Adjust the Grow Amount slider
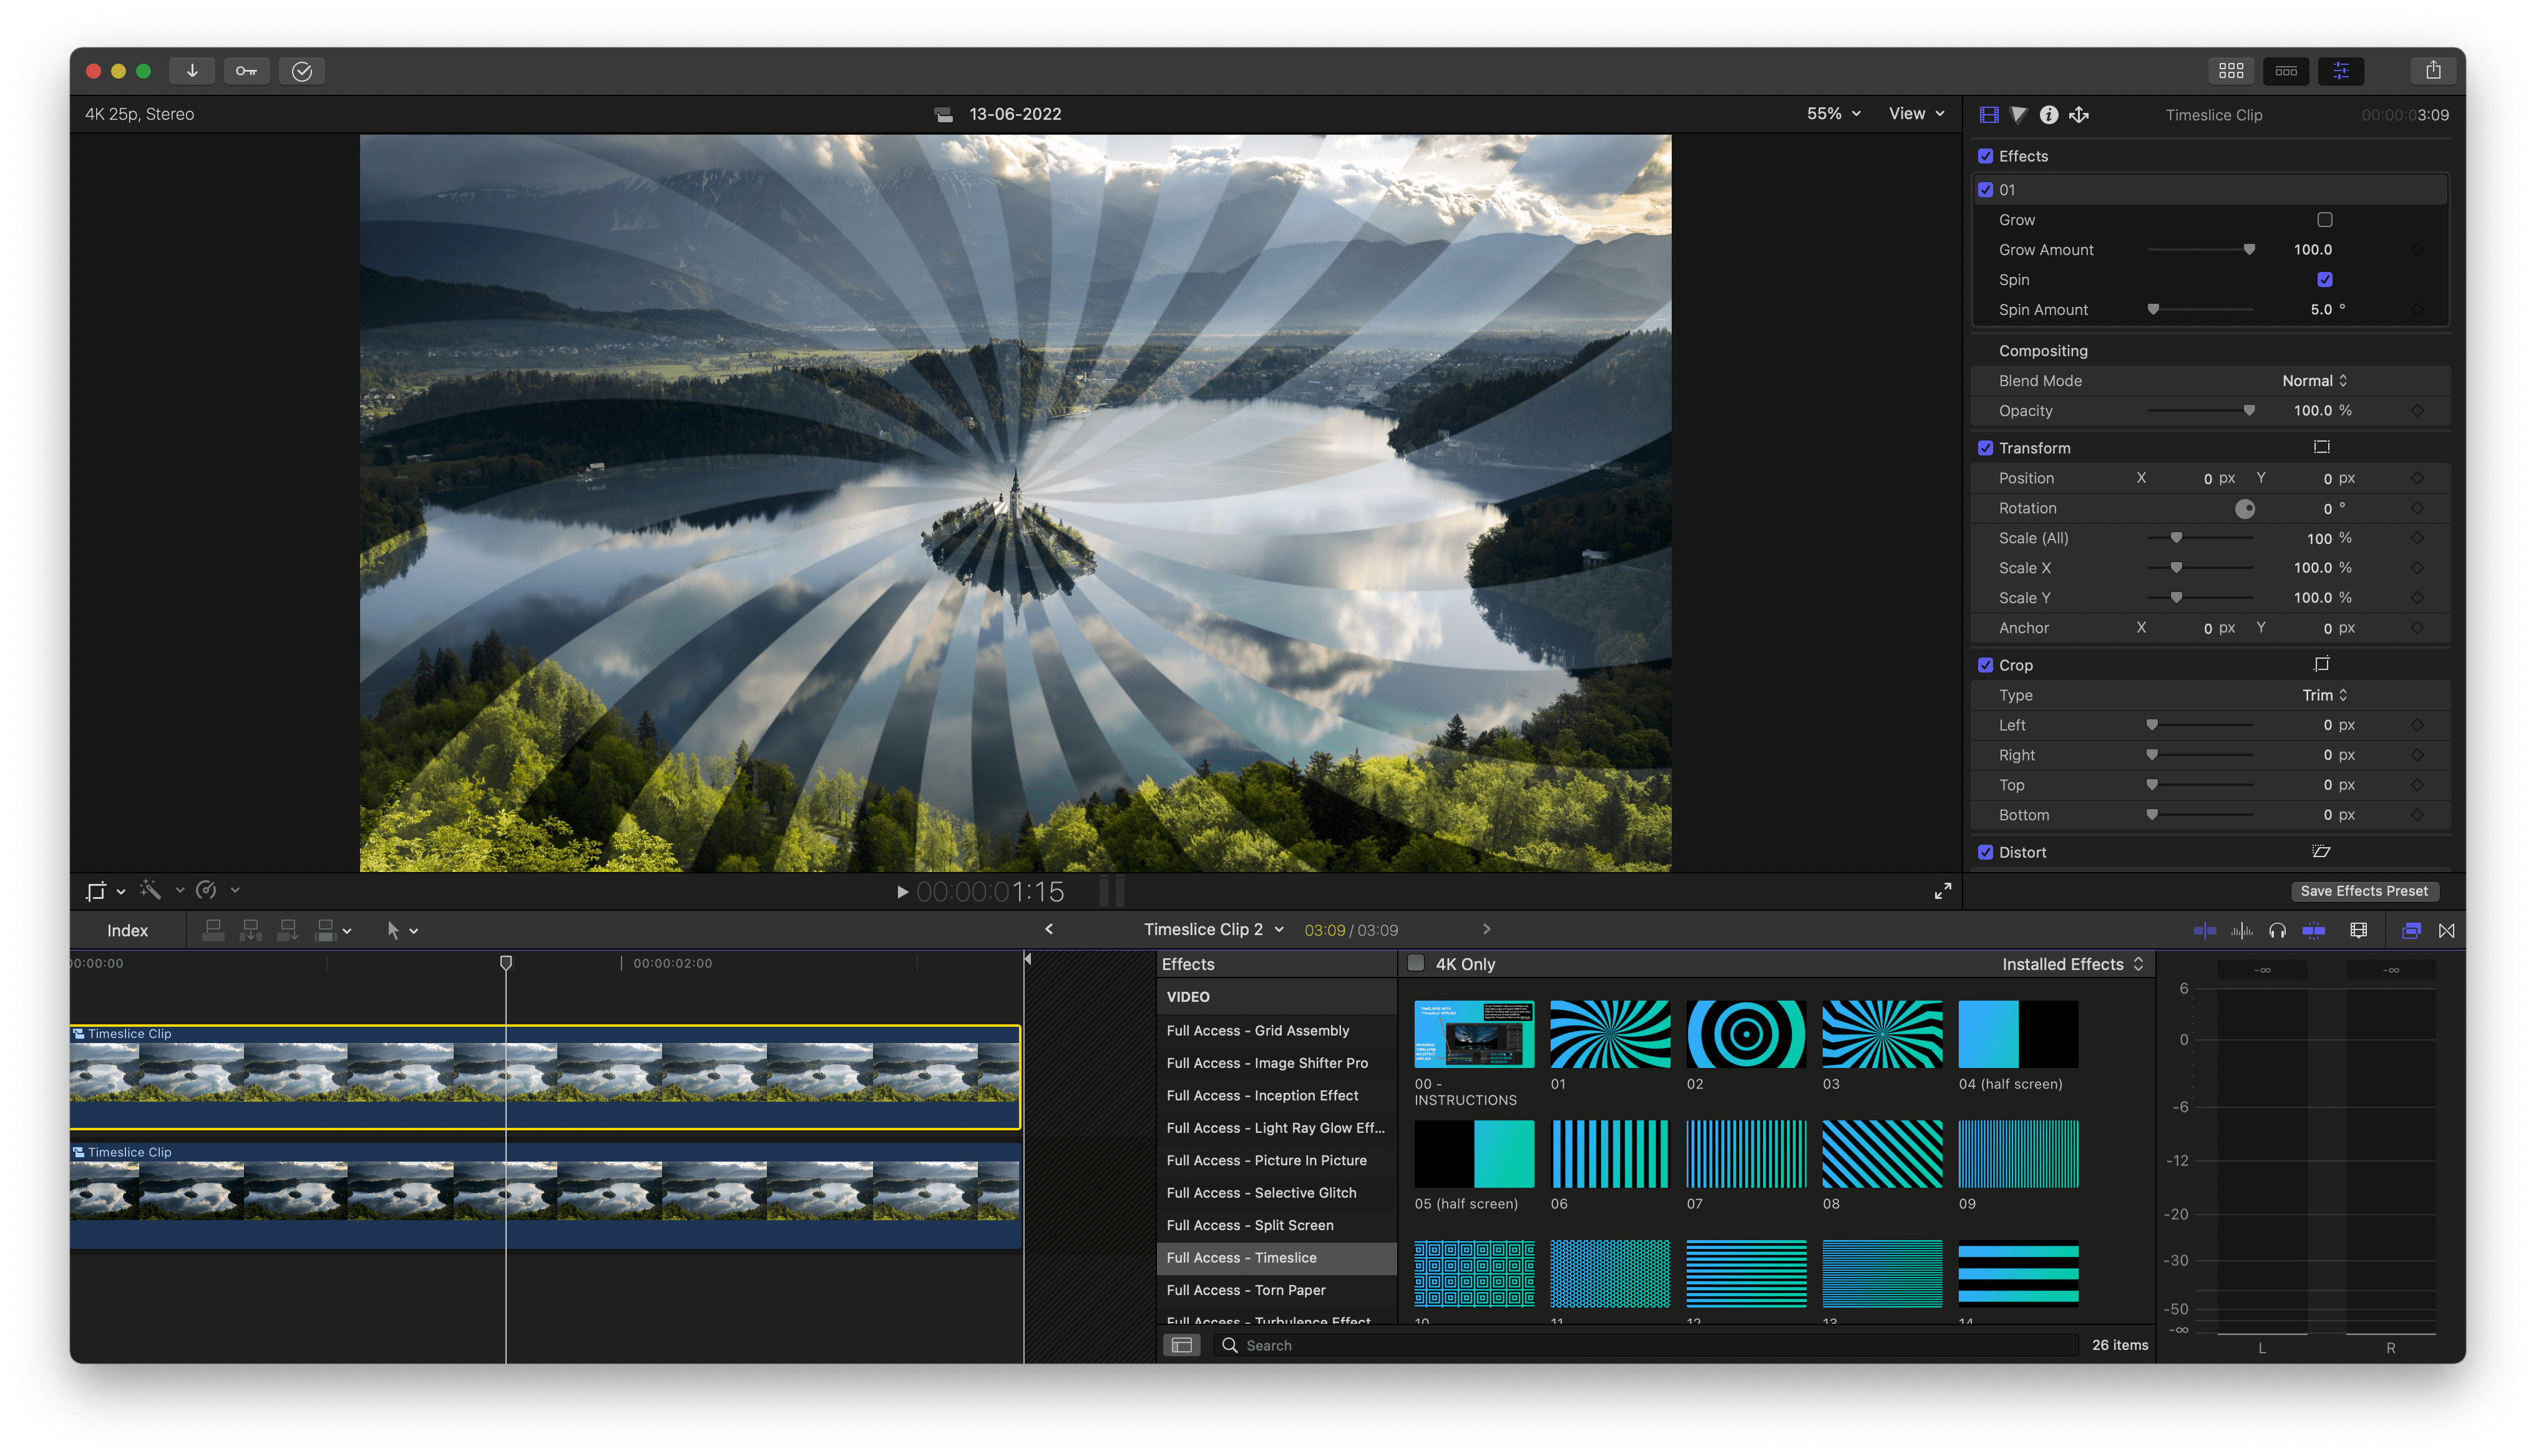2536x1456 pixels. (2200, 250)
